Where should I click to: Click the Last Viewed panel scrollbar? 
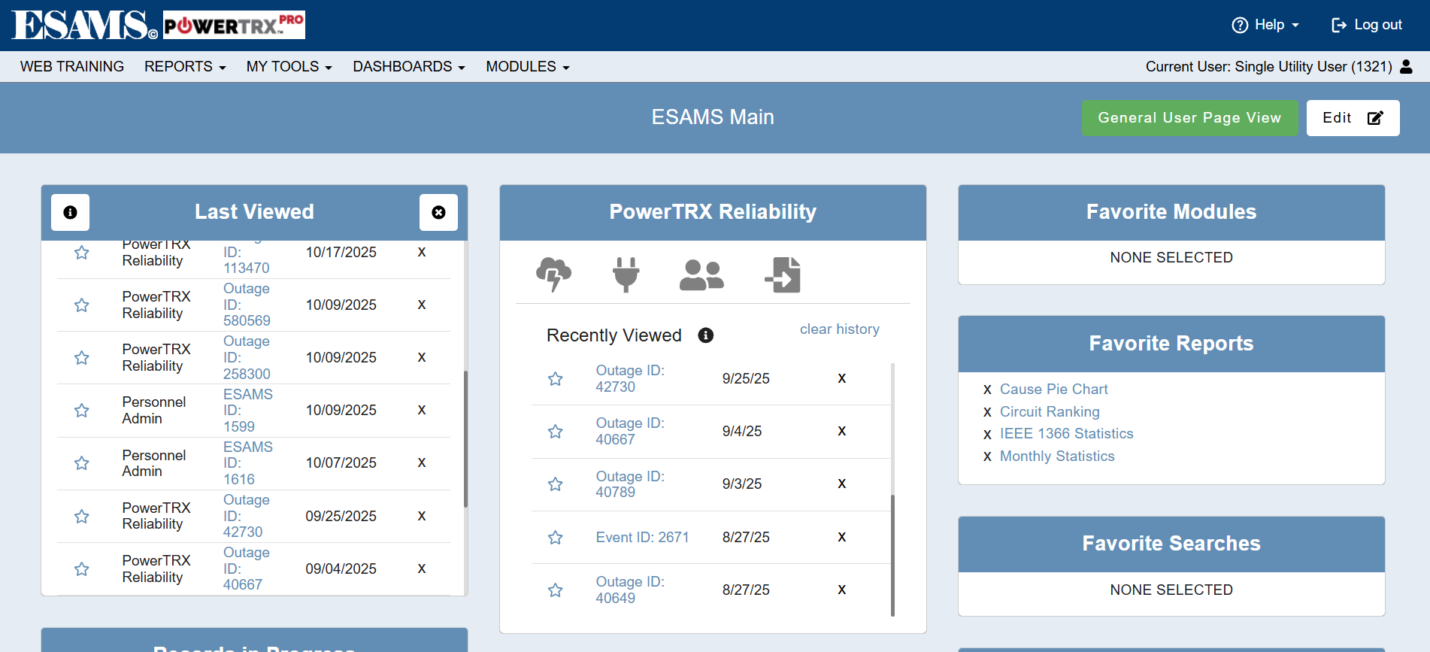465,439
